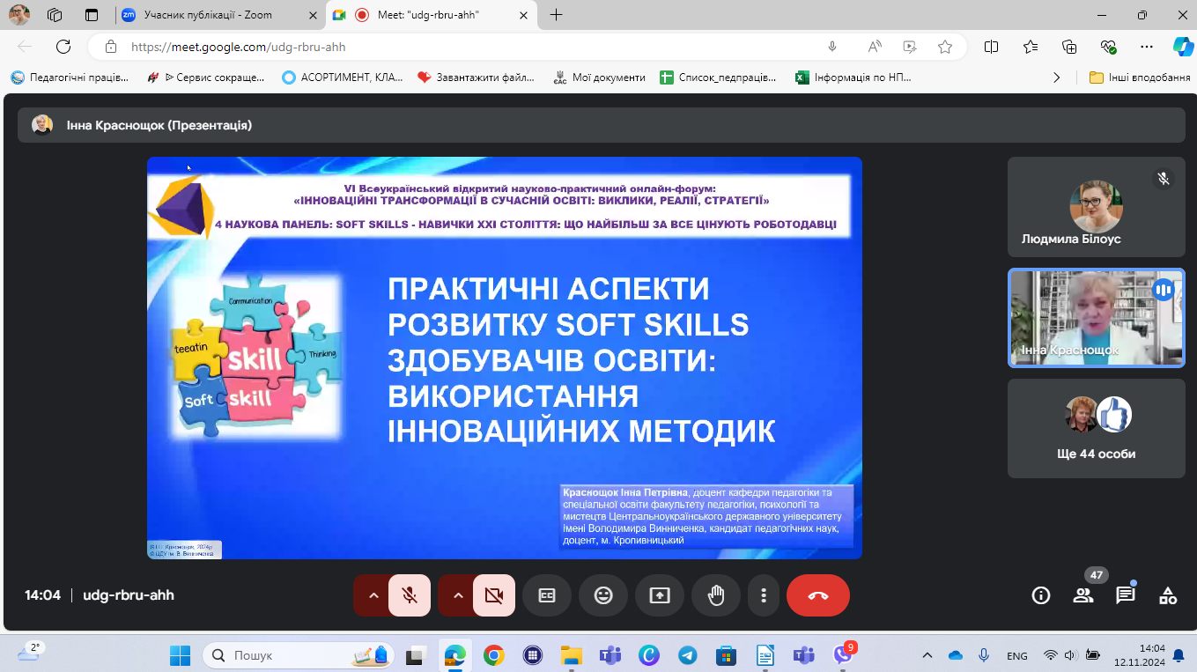This screenshot has width=1197, height=672.
Task: Select the Meet "udg-rbru-ahh" tab
Action: pos(428,15)
